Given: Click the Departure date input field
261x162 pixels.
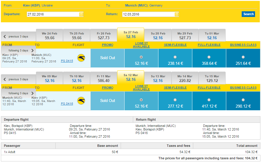Looking at the screenshot, I should (x=53, y=14).
